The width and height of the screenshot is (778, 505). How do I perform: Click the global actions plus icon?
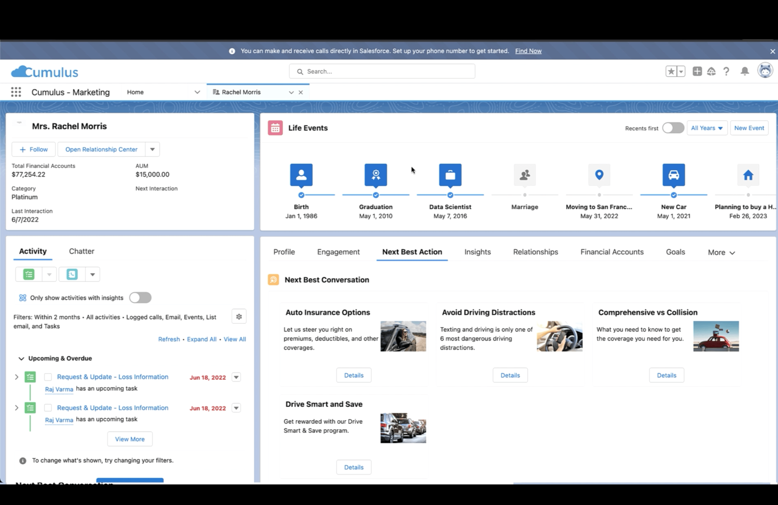pos(697,71)
